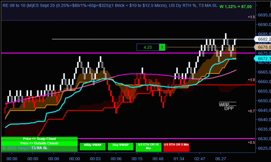Click the 06:27 time axis label
The width and height of the screenshot is (271, 162).
coord(221,159)
